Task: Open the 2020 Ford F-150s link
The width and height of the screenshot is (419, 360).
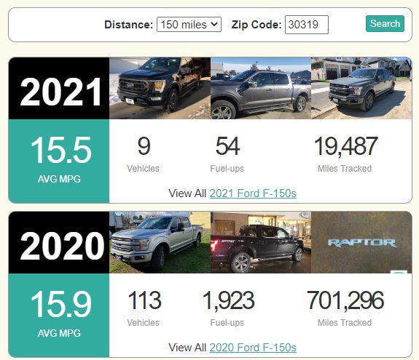Action: (253, 348)
